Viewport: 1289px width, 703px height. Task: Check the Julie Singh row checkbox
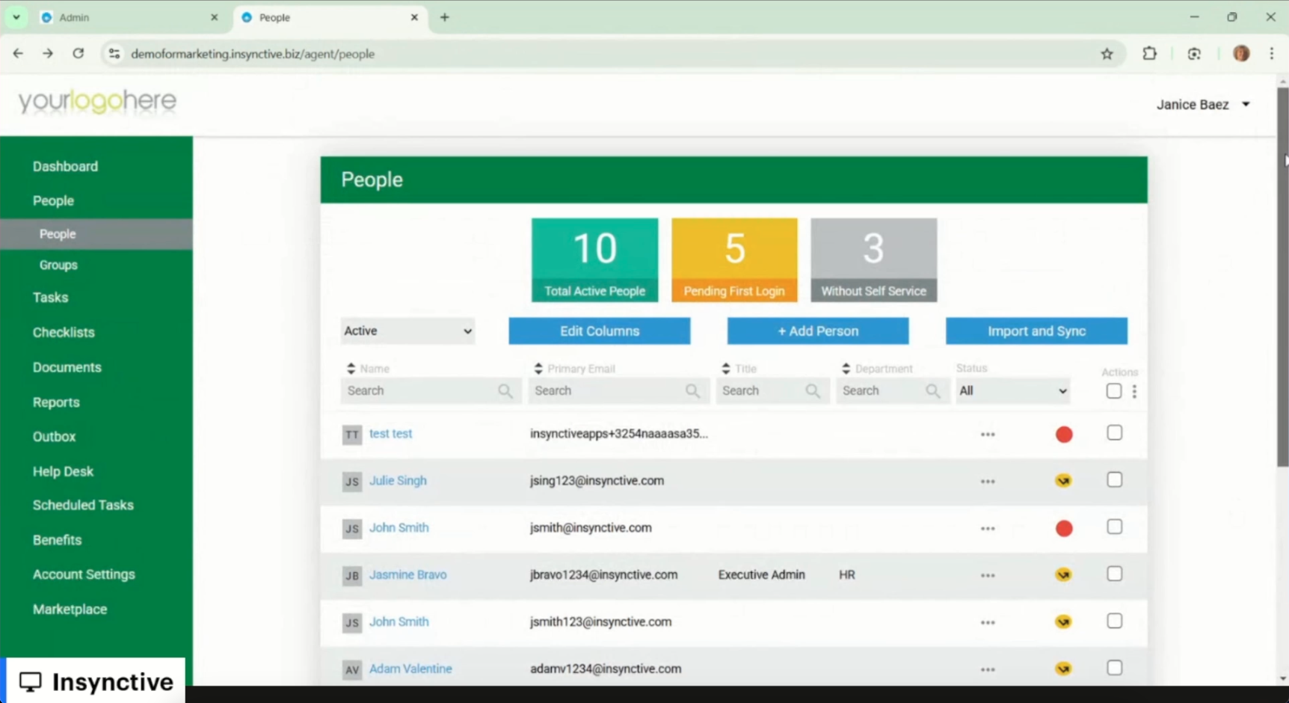[x=1114, y=480]
